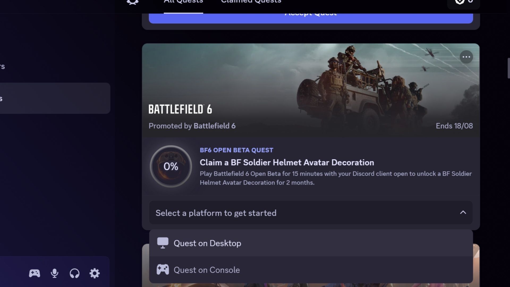Open User Settings gear

[x=95, y=273]
